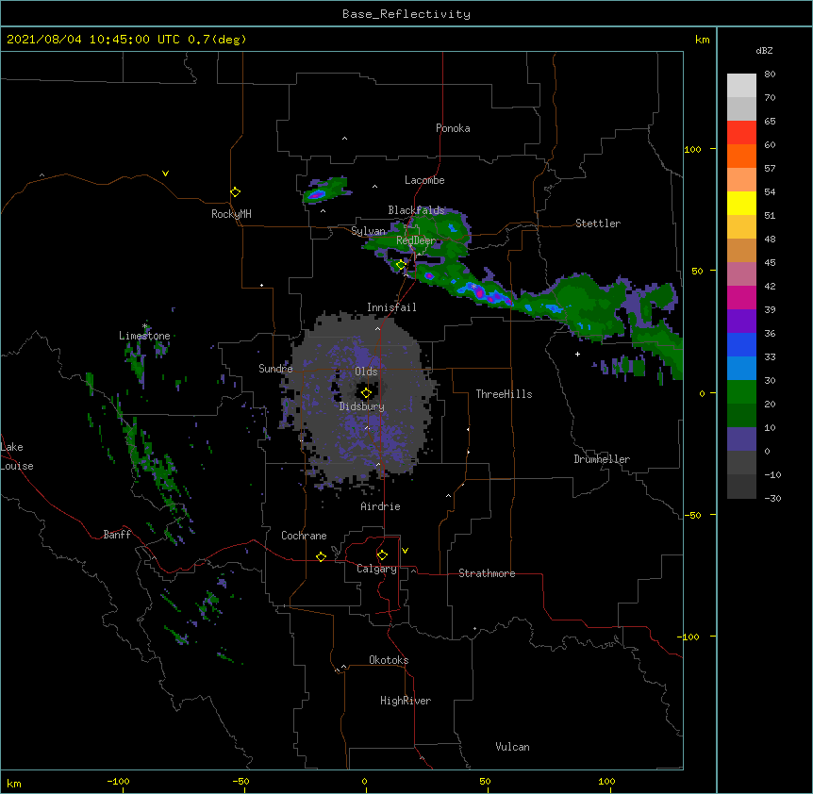The width and height of the screenshot is (813, 794).
Task: Click the RedDeer city label
Action: coord(416,240)
